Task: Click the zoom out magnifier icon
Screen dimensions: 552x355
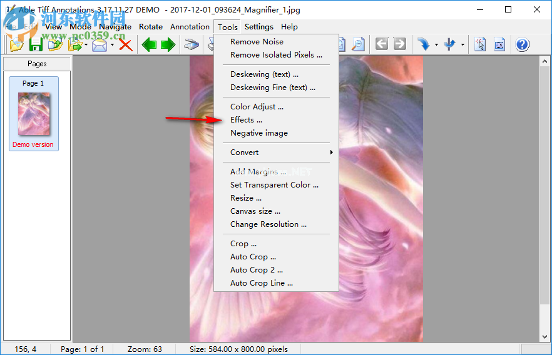Action: tap(358, 44)
